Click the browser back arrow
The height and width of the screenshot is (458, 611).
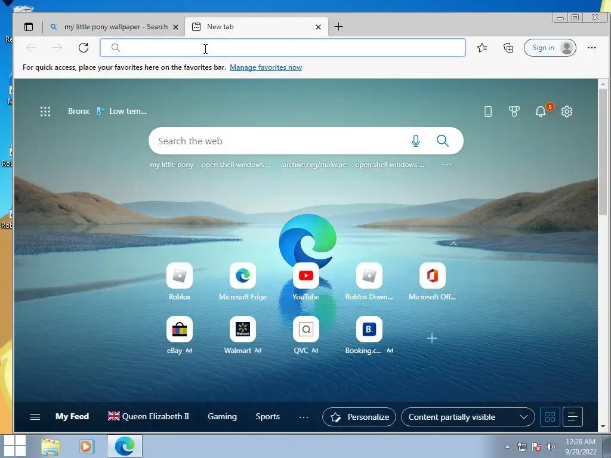pos(31,48)
